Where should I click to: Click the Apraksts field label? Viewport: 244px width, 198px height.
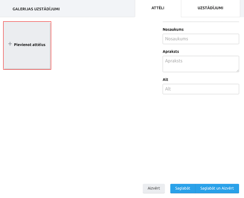171,51
